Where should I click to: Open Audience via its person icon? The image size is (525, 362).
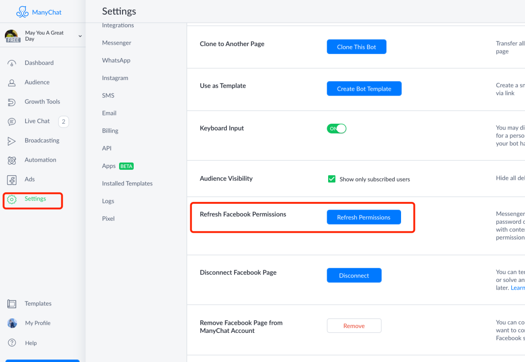tap(12, 82)
